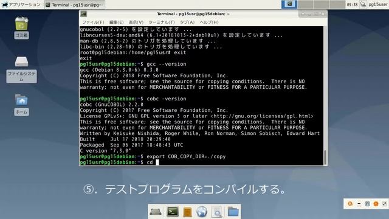Open the application finder magnifier icon
The image size is (389, 219).
click(x=216, y=212)
